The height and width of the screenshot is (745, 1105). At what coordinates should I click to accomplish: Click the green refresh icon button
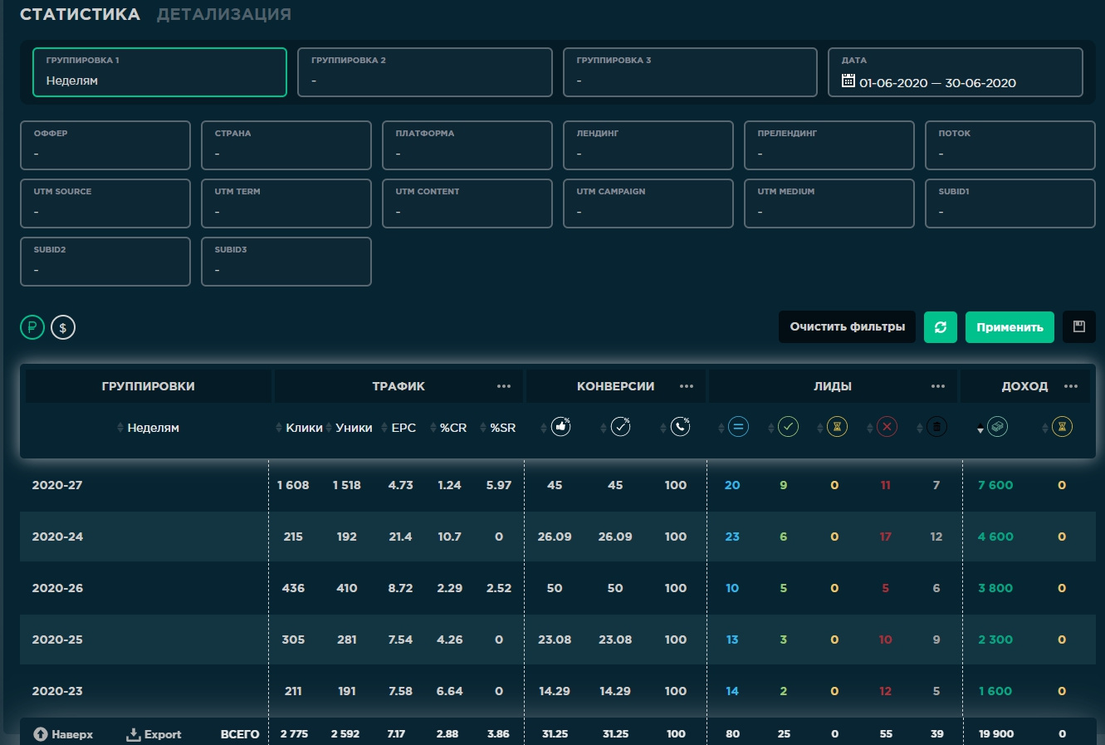(x=941, y=327)
